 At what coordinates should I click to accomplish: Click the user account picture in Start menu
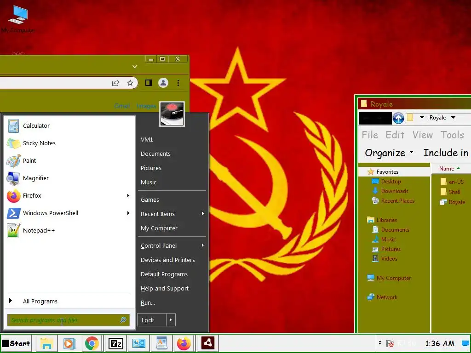pos(172,114)
